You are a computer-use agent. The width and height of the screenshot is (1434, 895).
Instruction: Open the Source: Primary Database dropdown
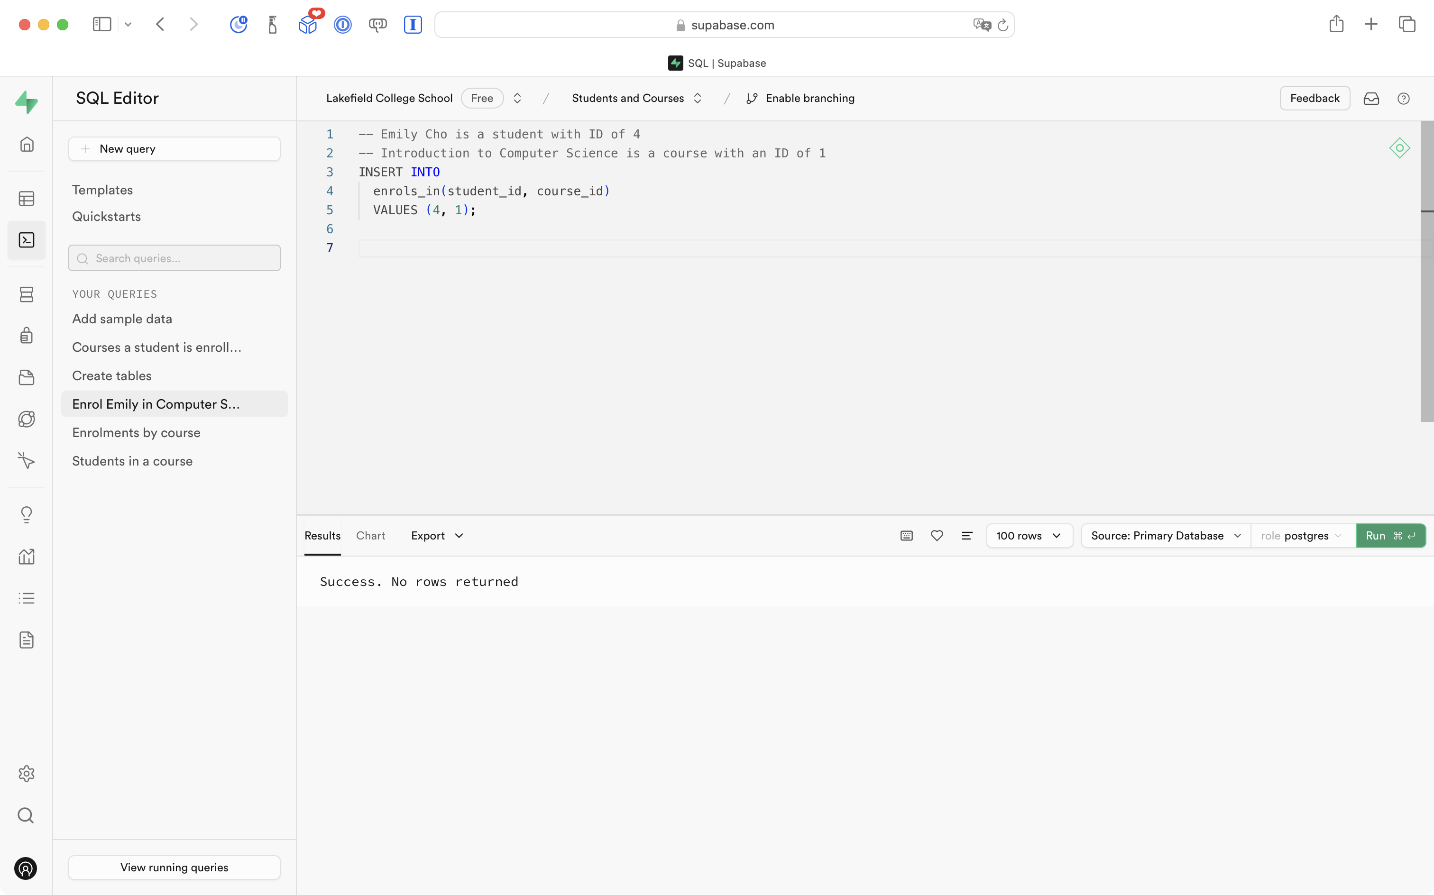(1164, 535)
